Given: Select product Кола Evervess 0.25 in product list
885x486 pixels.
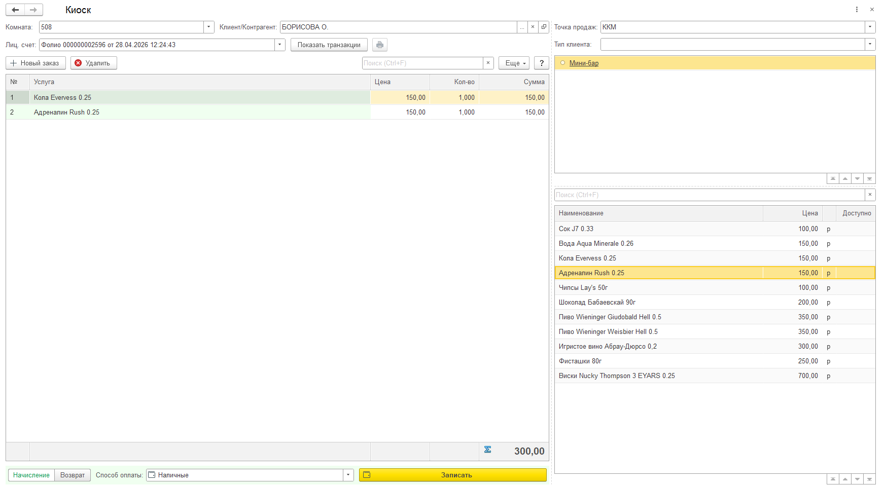Looking at the screenshot, I should point(715,258).
